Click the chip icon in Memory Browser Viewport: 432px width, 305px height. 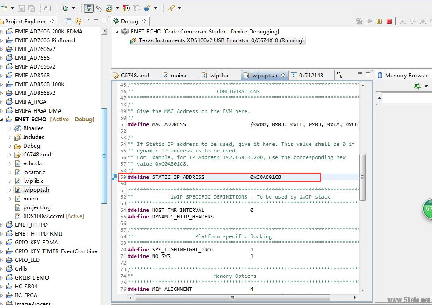tap(417, 87)
